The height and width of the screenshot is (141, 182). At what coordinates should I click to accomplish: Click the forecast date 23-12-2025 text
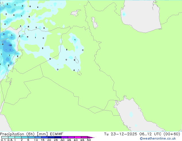click(x=124, y=134)
